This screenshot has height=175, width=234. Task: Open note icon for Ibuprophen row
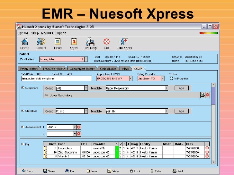46,148
